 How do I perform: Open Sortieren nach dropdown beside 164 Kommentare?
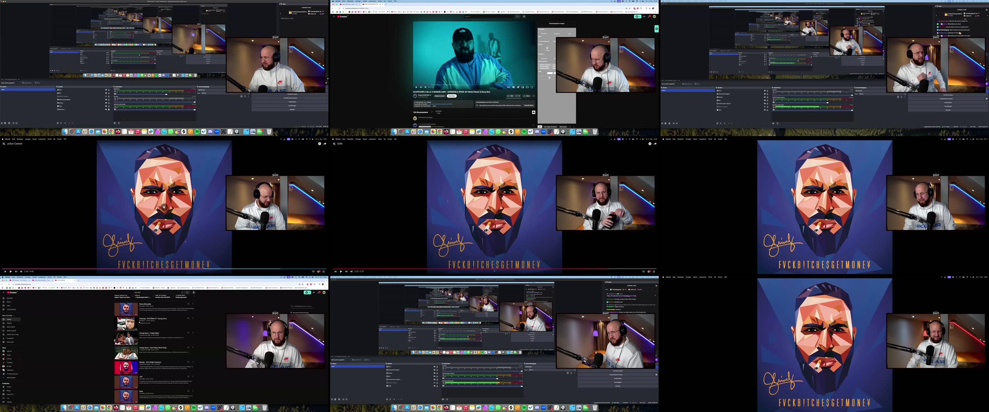pos(437,112)
